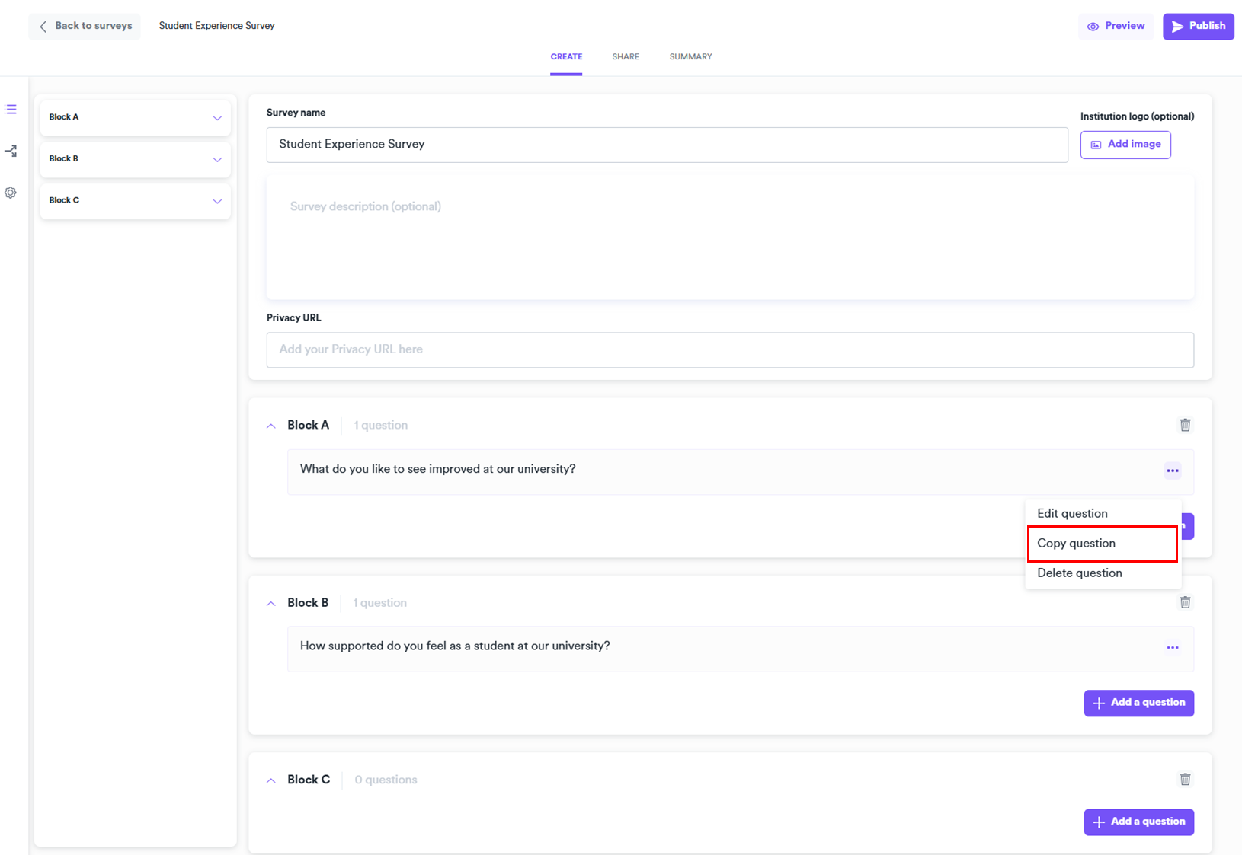Viewport: 1242px width, 855px height.
Task: Click the Publish button
Action: click(1198, 27)
